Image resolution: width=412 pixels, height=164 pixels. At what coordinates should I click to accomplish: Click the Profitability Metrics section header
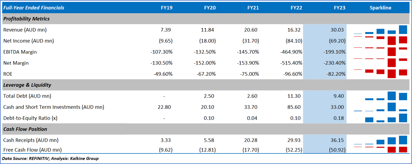[x=26, y=19]
